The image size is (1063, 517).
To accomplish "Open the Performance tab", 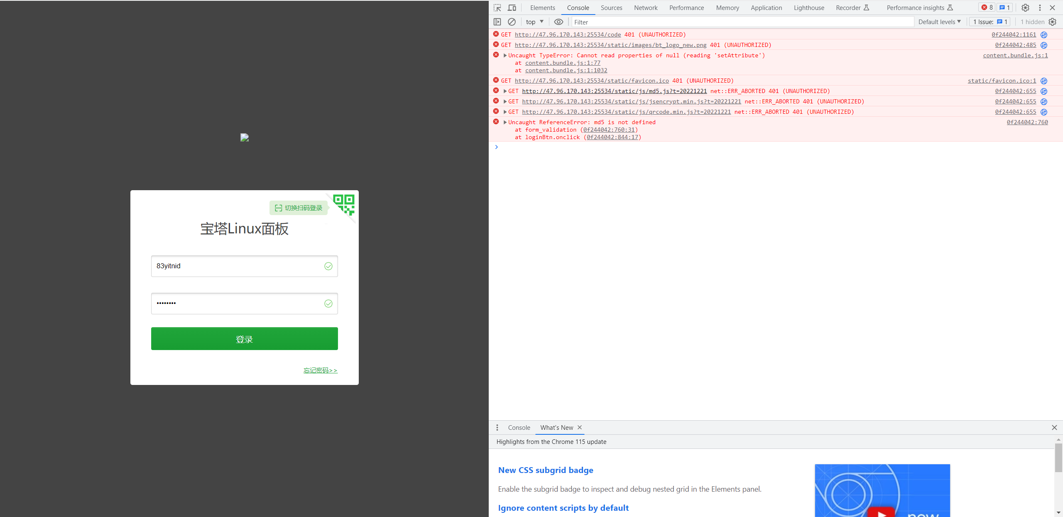I will (686, 7).
